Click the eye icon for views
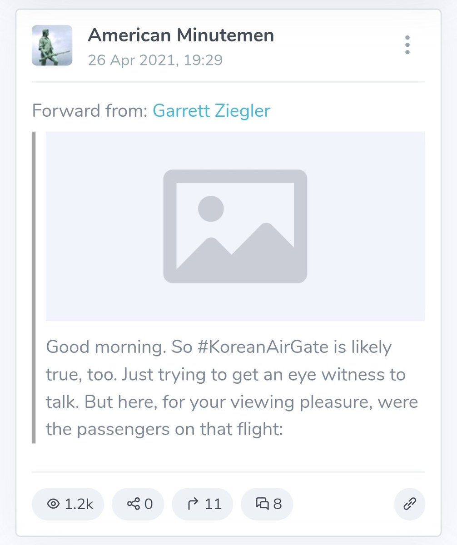 point(54,504)
